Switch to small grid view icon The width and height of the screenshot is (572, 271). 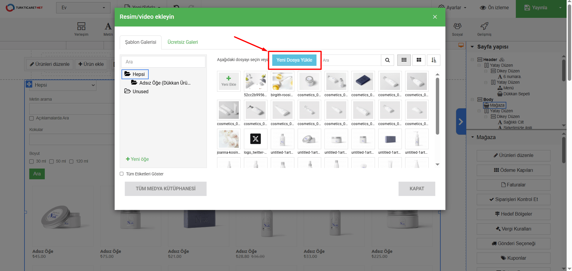(404, 60)
